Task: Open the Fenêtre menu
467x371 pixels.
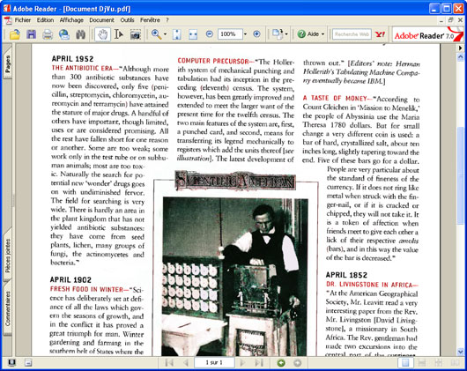Action: [x=150, y=20]
